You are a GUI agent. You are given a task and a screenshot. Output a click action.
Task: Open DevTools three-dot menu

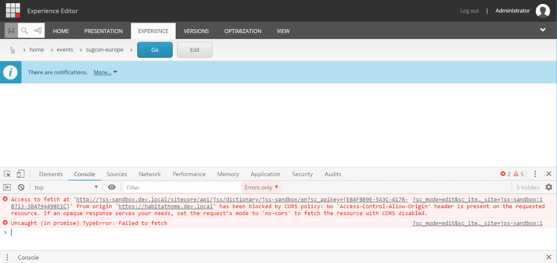[x=535, y=174]
